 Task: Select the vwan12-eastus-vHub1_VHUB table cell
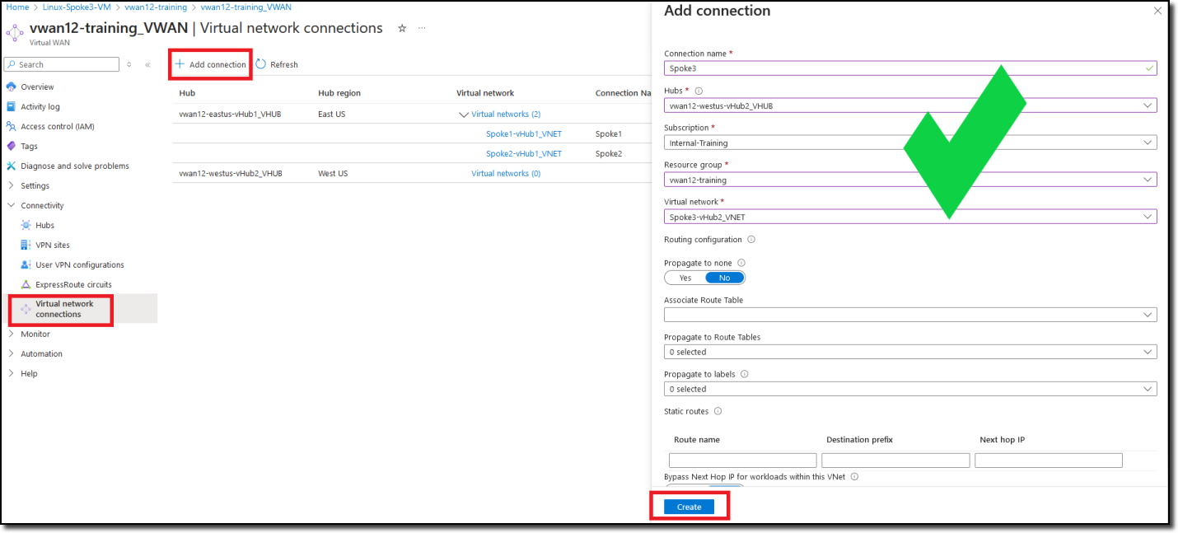pos(230,114)
